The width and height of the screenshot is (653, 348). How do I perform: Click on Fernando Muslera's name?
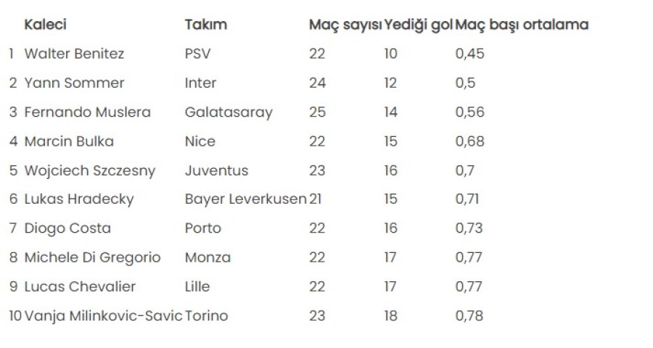click(87, 112)
